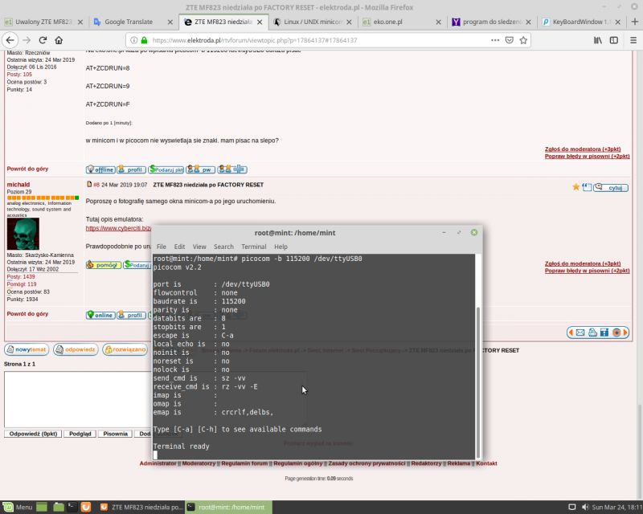This screenshot has height=514, width=643.
Task: Open the michald username link
Action: click(18, 185)
